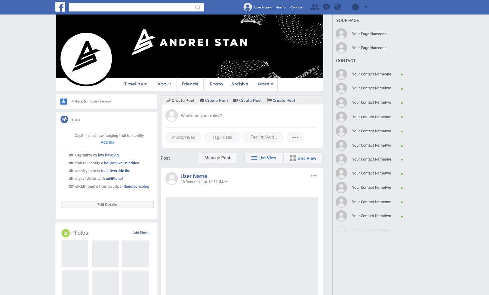This screenshot has width=489, height=295.
Task: Open the Archive tab
Action: click(x=240, y=84)
